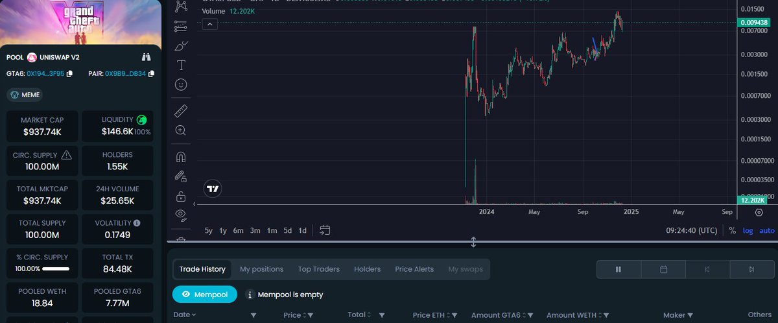Select the forecasting/position tool icon
Image resolution: width=778 pixels, height=323 pixels.
pyautogui.click(x=181, y=26)
